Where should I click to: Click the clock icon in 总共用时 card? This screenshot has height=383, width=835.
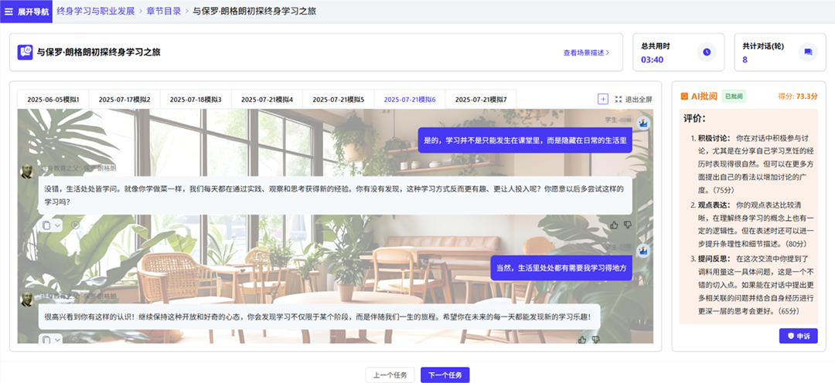[707, 53]
